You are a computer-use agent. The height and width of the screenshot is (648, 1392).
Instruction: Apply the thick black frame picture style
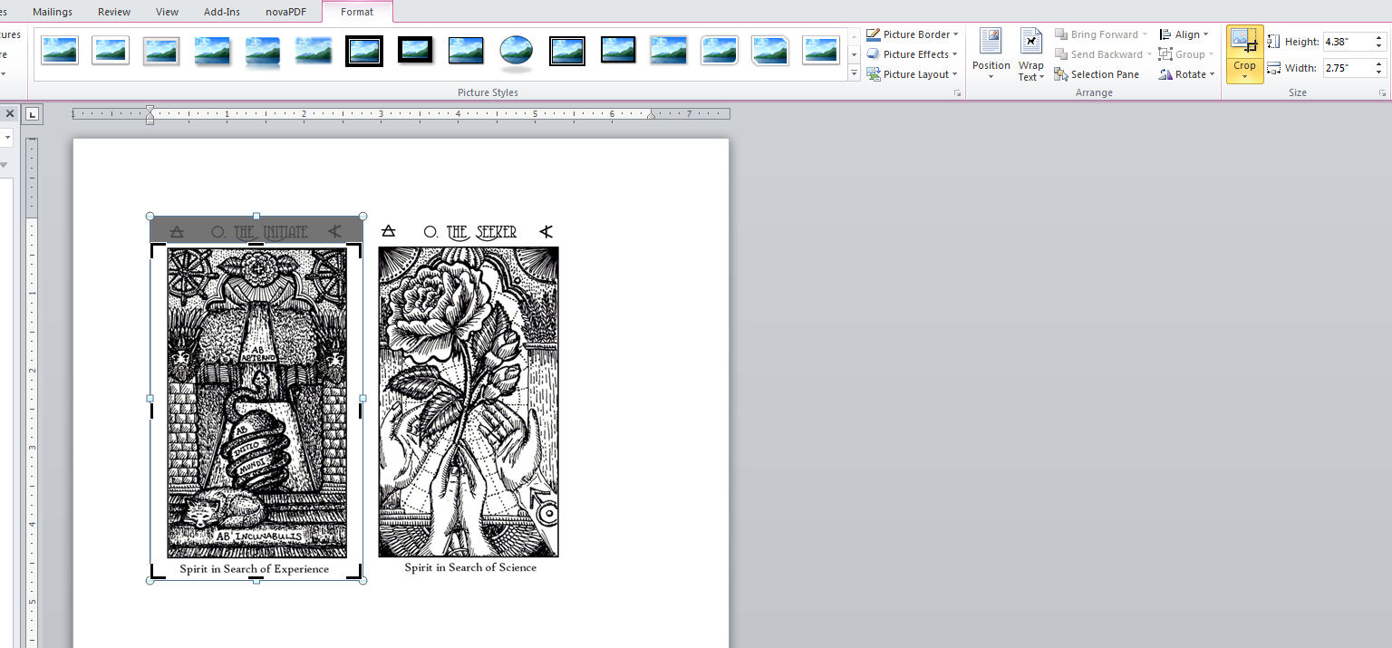point(364,51)
